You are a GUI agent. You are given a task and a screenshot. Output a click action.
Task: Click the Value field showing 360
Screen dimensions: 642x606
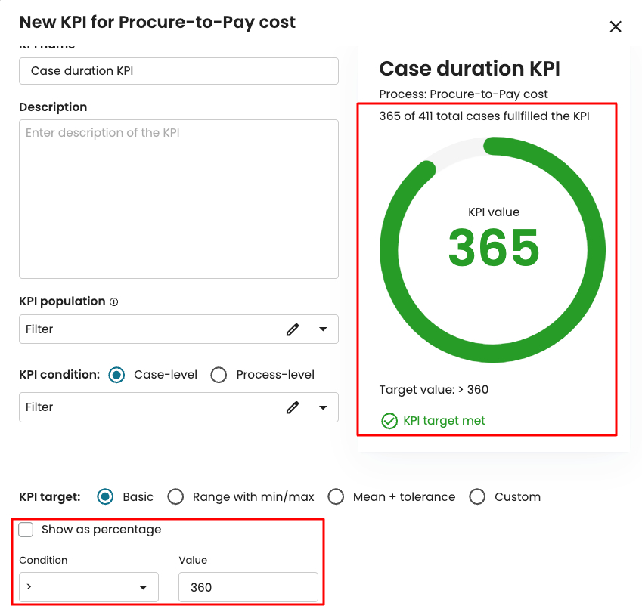(x=248, y=587)
